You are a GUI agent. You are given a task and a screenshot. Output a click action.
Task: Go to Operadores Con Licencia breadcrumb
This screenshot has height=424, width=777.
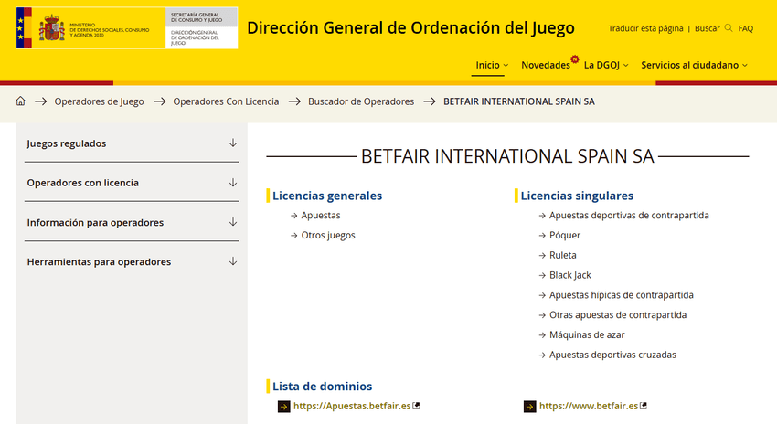point(226,101)
